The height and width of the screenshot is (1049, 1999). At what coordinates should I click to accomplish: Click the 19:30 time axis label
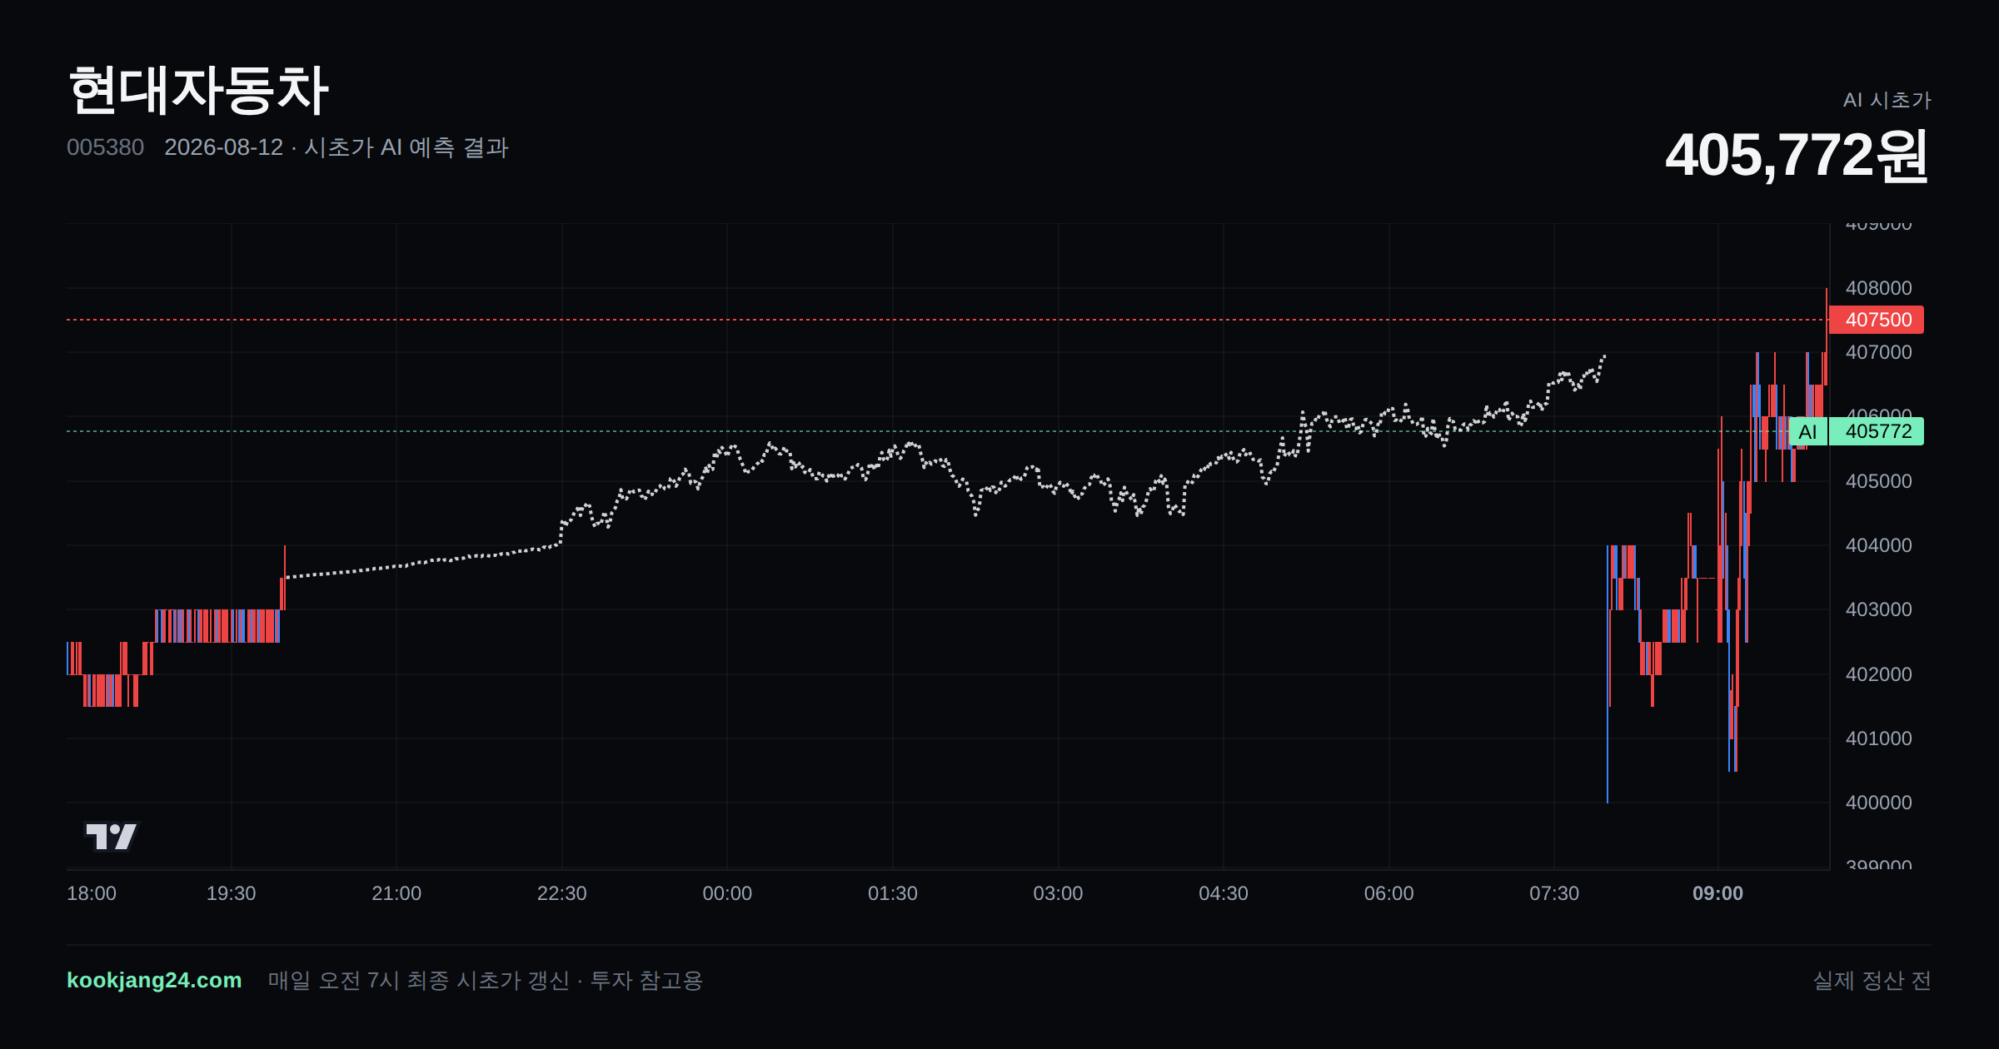pyautogui.click(x=231, y=893)
